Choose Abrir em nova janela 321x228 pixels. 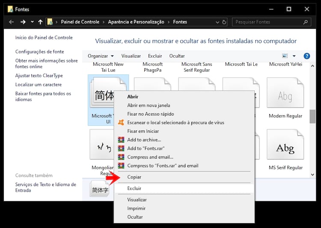coord(184,105)
